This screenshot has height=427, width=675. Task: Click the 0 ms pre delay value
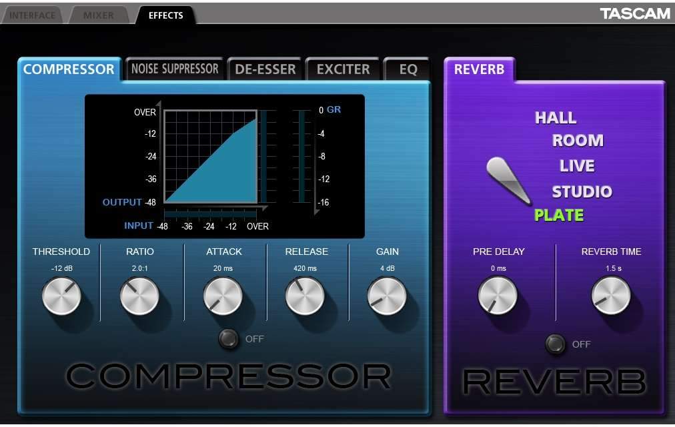498,268
